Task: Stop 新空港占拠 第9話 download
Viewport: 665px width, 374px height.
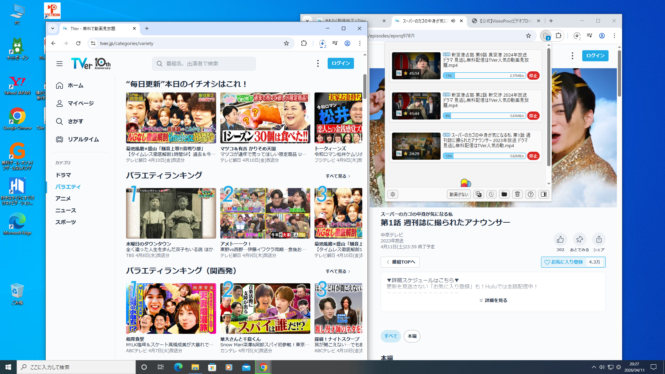Action: tap(533, 75)
